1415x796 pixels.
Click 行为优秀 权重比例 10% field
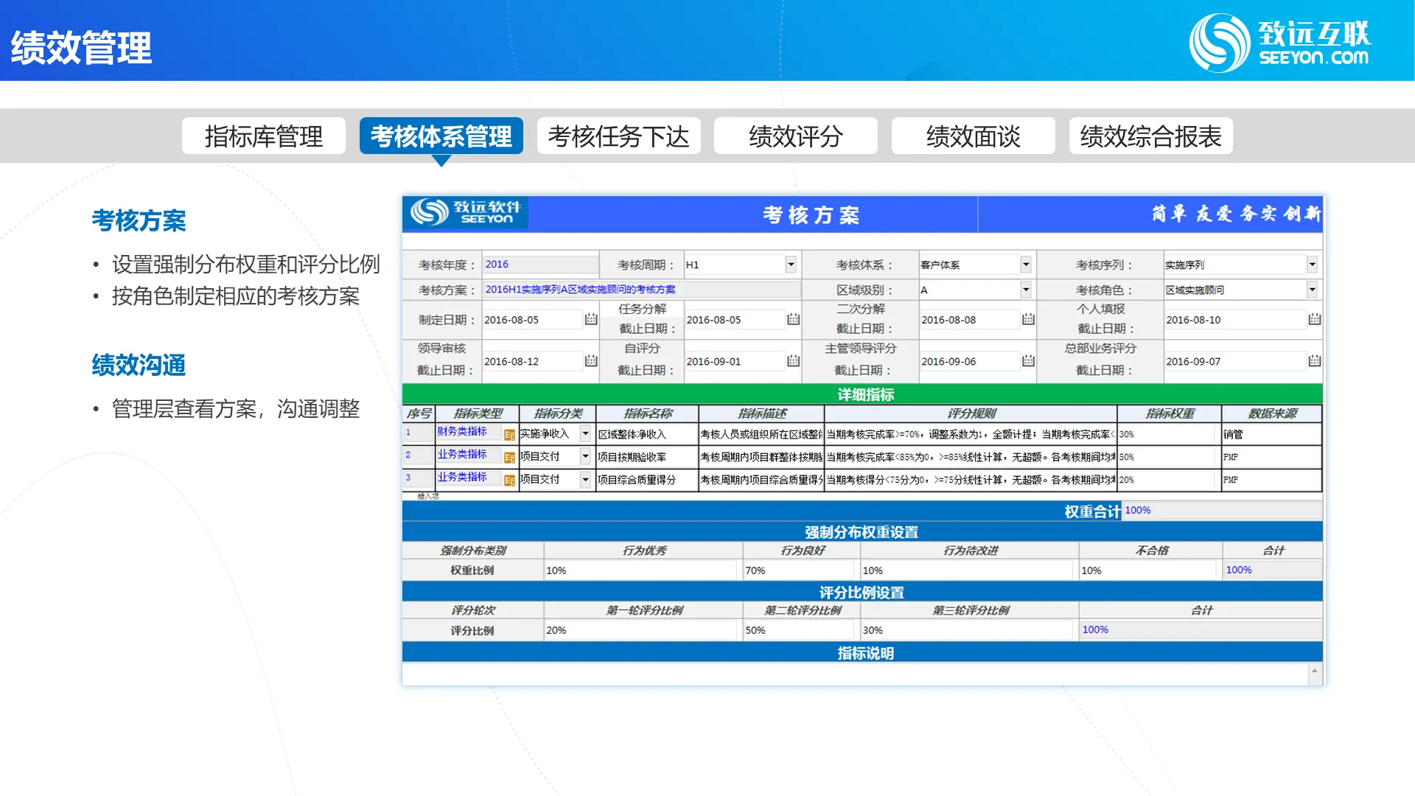tap(640, 570)
